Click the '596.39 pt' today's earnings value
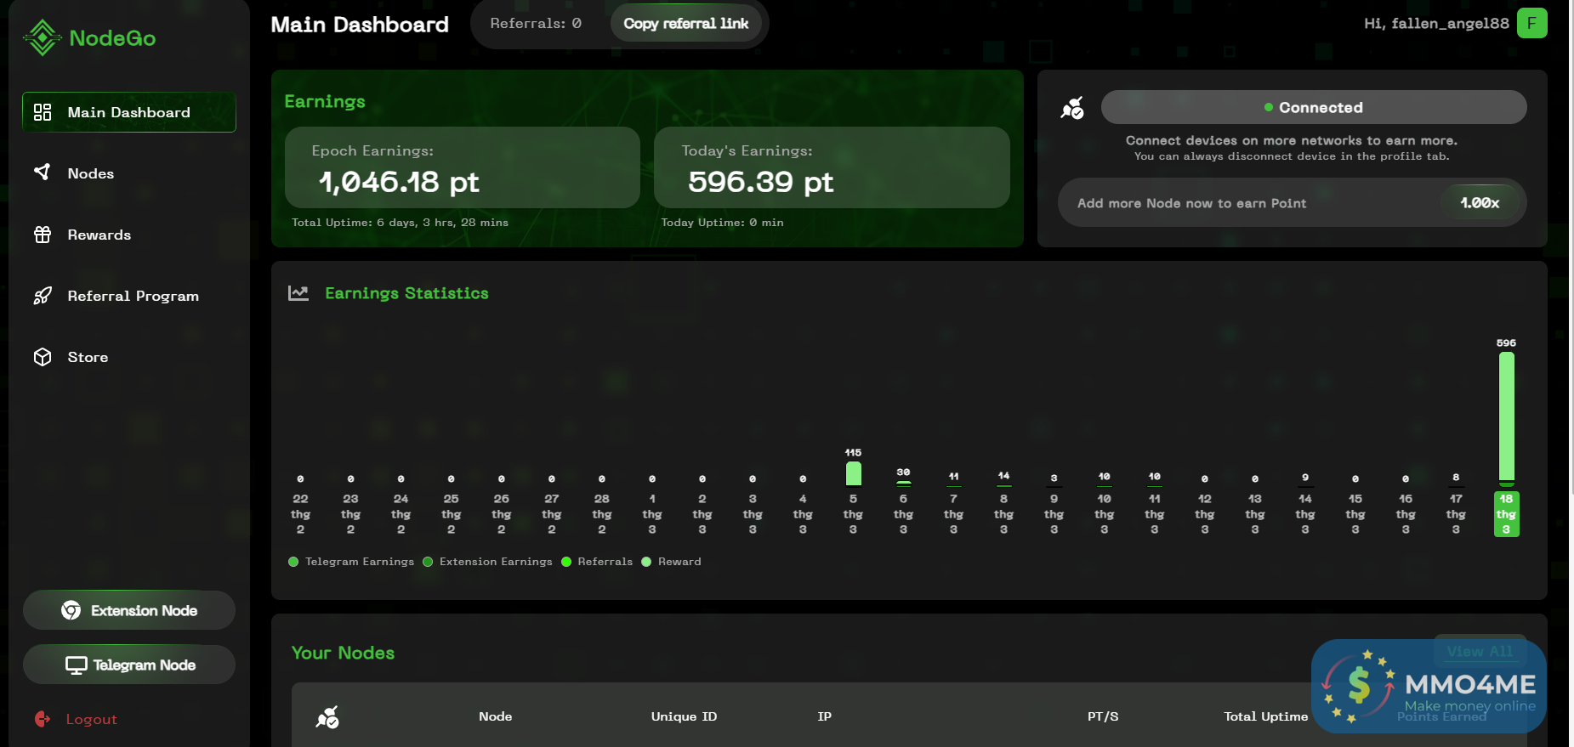 761,182
